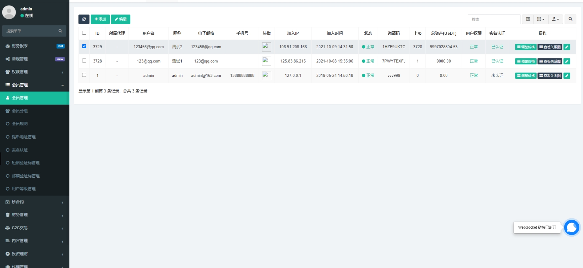Toggle the table card view icon

[528, 19]
